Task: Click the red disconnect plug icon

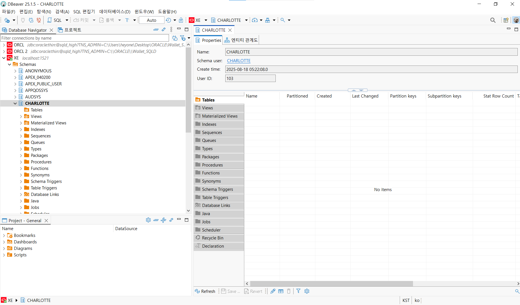Action: [x=39, y=20]
